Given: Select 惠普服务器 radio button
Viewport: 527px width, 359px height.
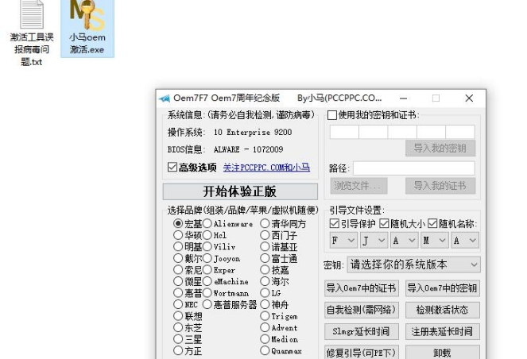Looking at the screenshot, I should (207, 304).
